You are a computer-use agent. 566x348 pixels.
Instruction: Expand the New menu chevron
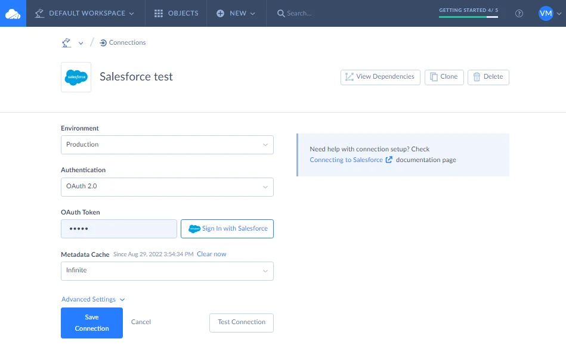253,14
